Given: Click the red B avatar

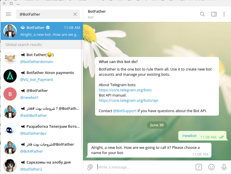Looking at the screenshot, I should (x=10, y=94).
